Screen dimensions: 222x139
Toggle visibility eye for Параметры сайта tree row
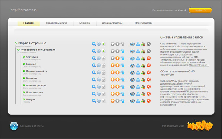[x=132, y=72]
